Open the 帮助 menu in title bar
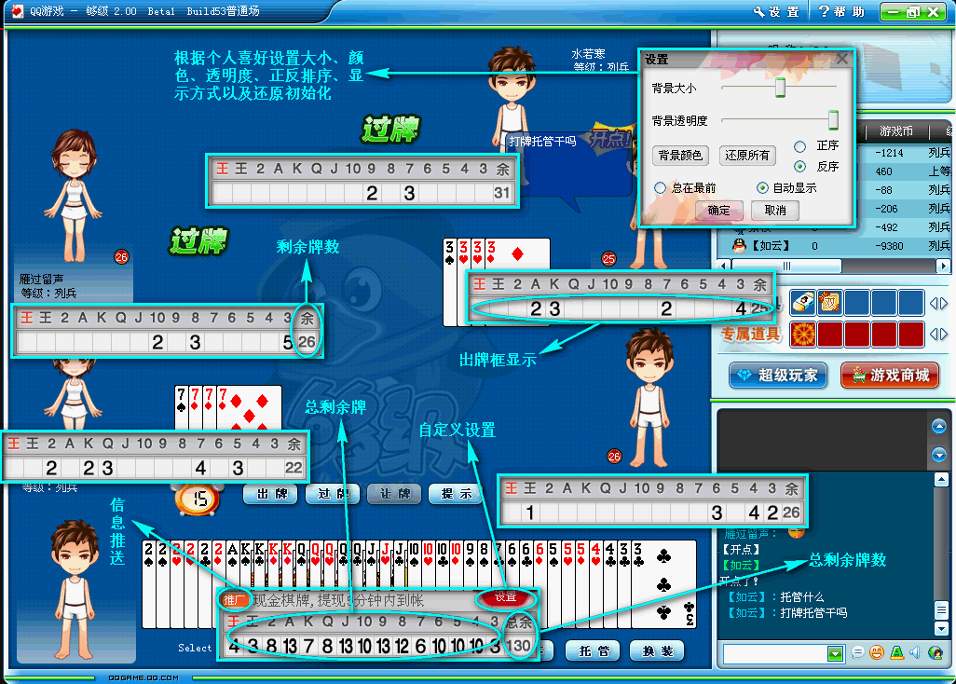This screenshot has height=684, width=956. (x=841, y=11)
